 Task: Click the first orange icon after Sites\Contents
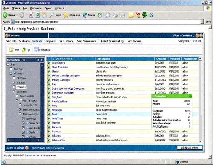pyautogui.click(x=197, y=36)
